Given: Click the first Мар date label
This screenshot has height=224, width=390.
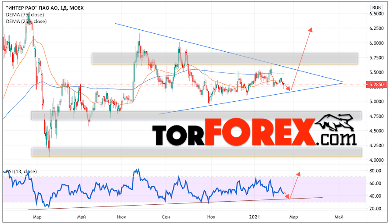Looking at the screenshot, I should click(x=37, y=217).
